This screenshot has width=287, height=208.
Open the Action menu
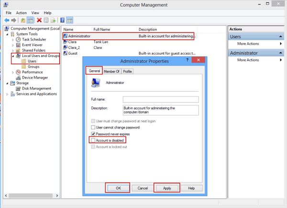click(21, 12)
